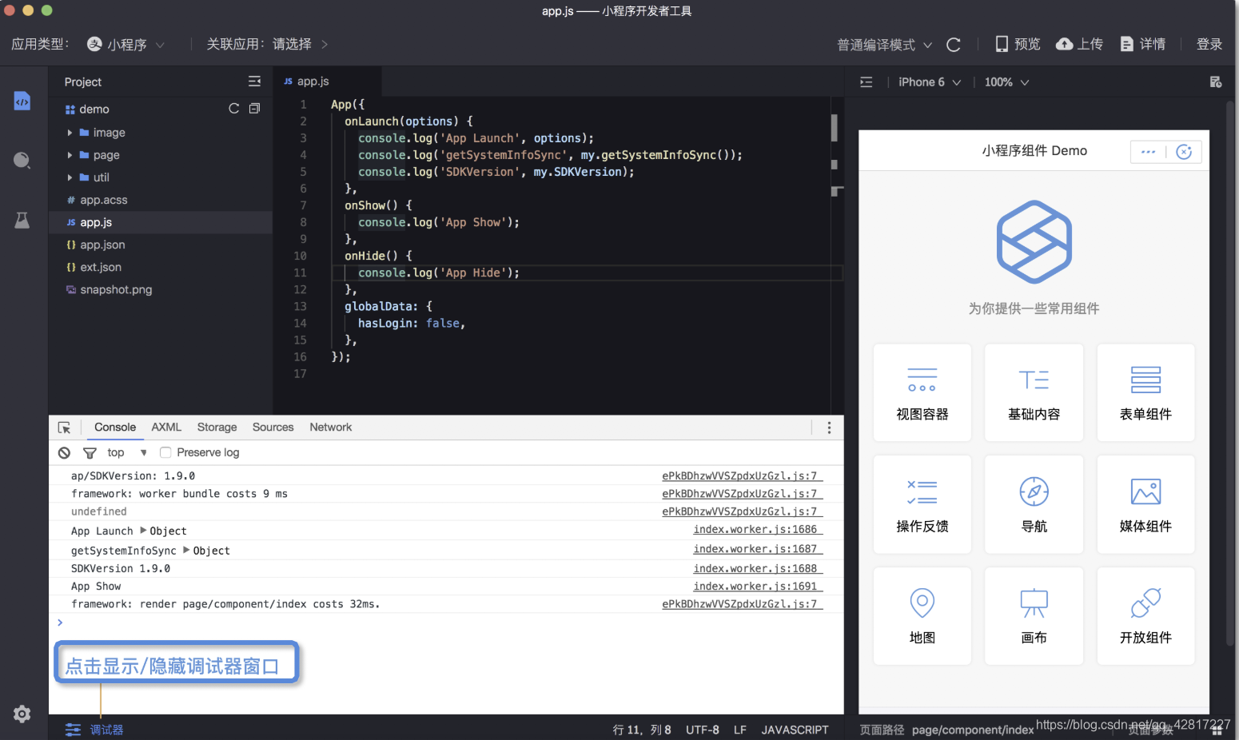Toggle the 调试器 debugger window visibility
This screenshot has width=1239, height=740.
pyautogui.click(x=94, y=729)
